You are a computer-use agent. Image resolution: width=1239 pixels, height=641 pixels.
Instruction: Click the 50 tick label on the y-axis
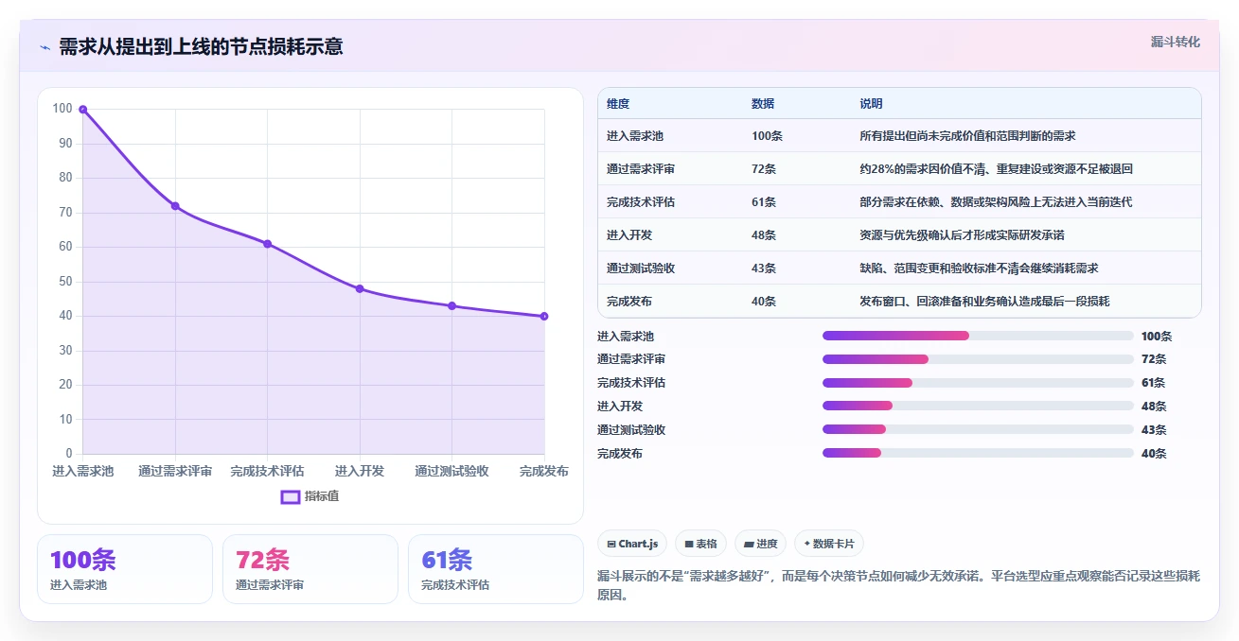tap(64, 282)
